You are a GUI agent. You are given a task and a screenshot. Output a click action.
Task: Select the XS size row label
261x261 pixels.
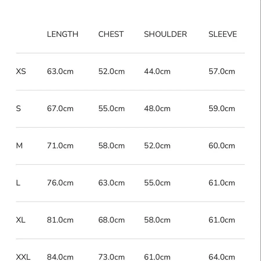tap(21, 71)
